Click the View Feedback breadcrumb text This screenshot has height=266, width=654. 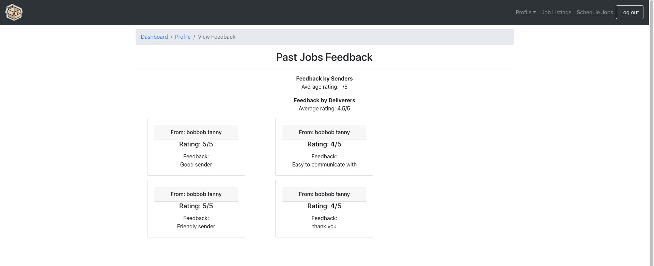pyautogui.click(x=217, y=37)
